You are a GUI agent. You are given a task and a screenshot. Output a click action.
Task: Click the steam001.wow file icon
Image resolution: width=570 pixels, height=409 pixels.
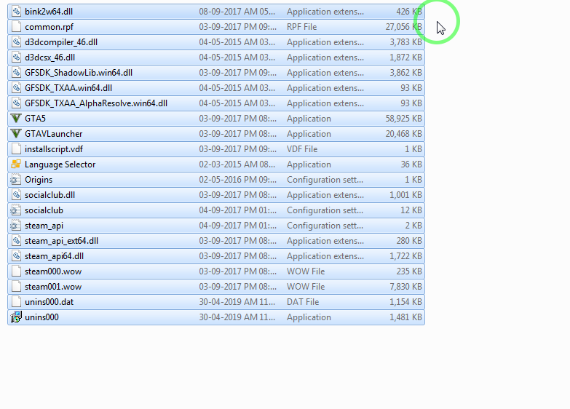point(16,287)
